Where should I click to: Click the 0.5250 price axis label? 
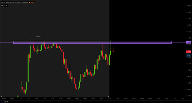click(x=189, y=64)
